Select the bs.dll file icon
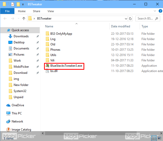 point(47,71)
